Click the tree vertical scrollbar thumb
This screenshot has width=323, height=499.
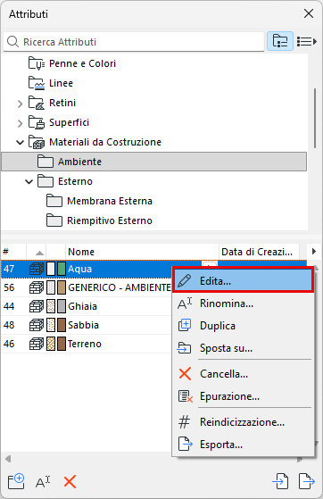[315, 118]
